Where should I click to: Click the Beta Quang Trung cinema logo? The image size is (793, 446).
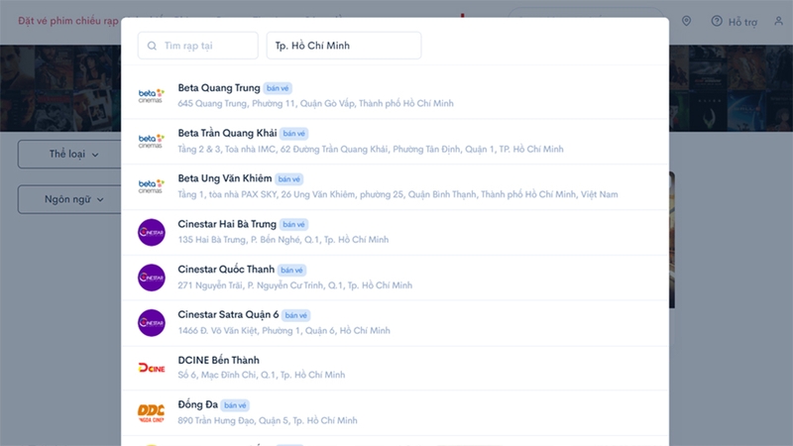point(152,95)
